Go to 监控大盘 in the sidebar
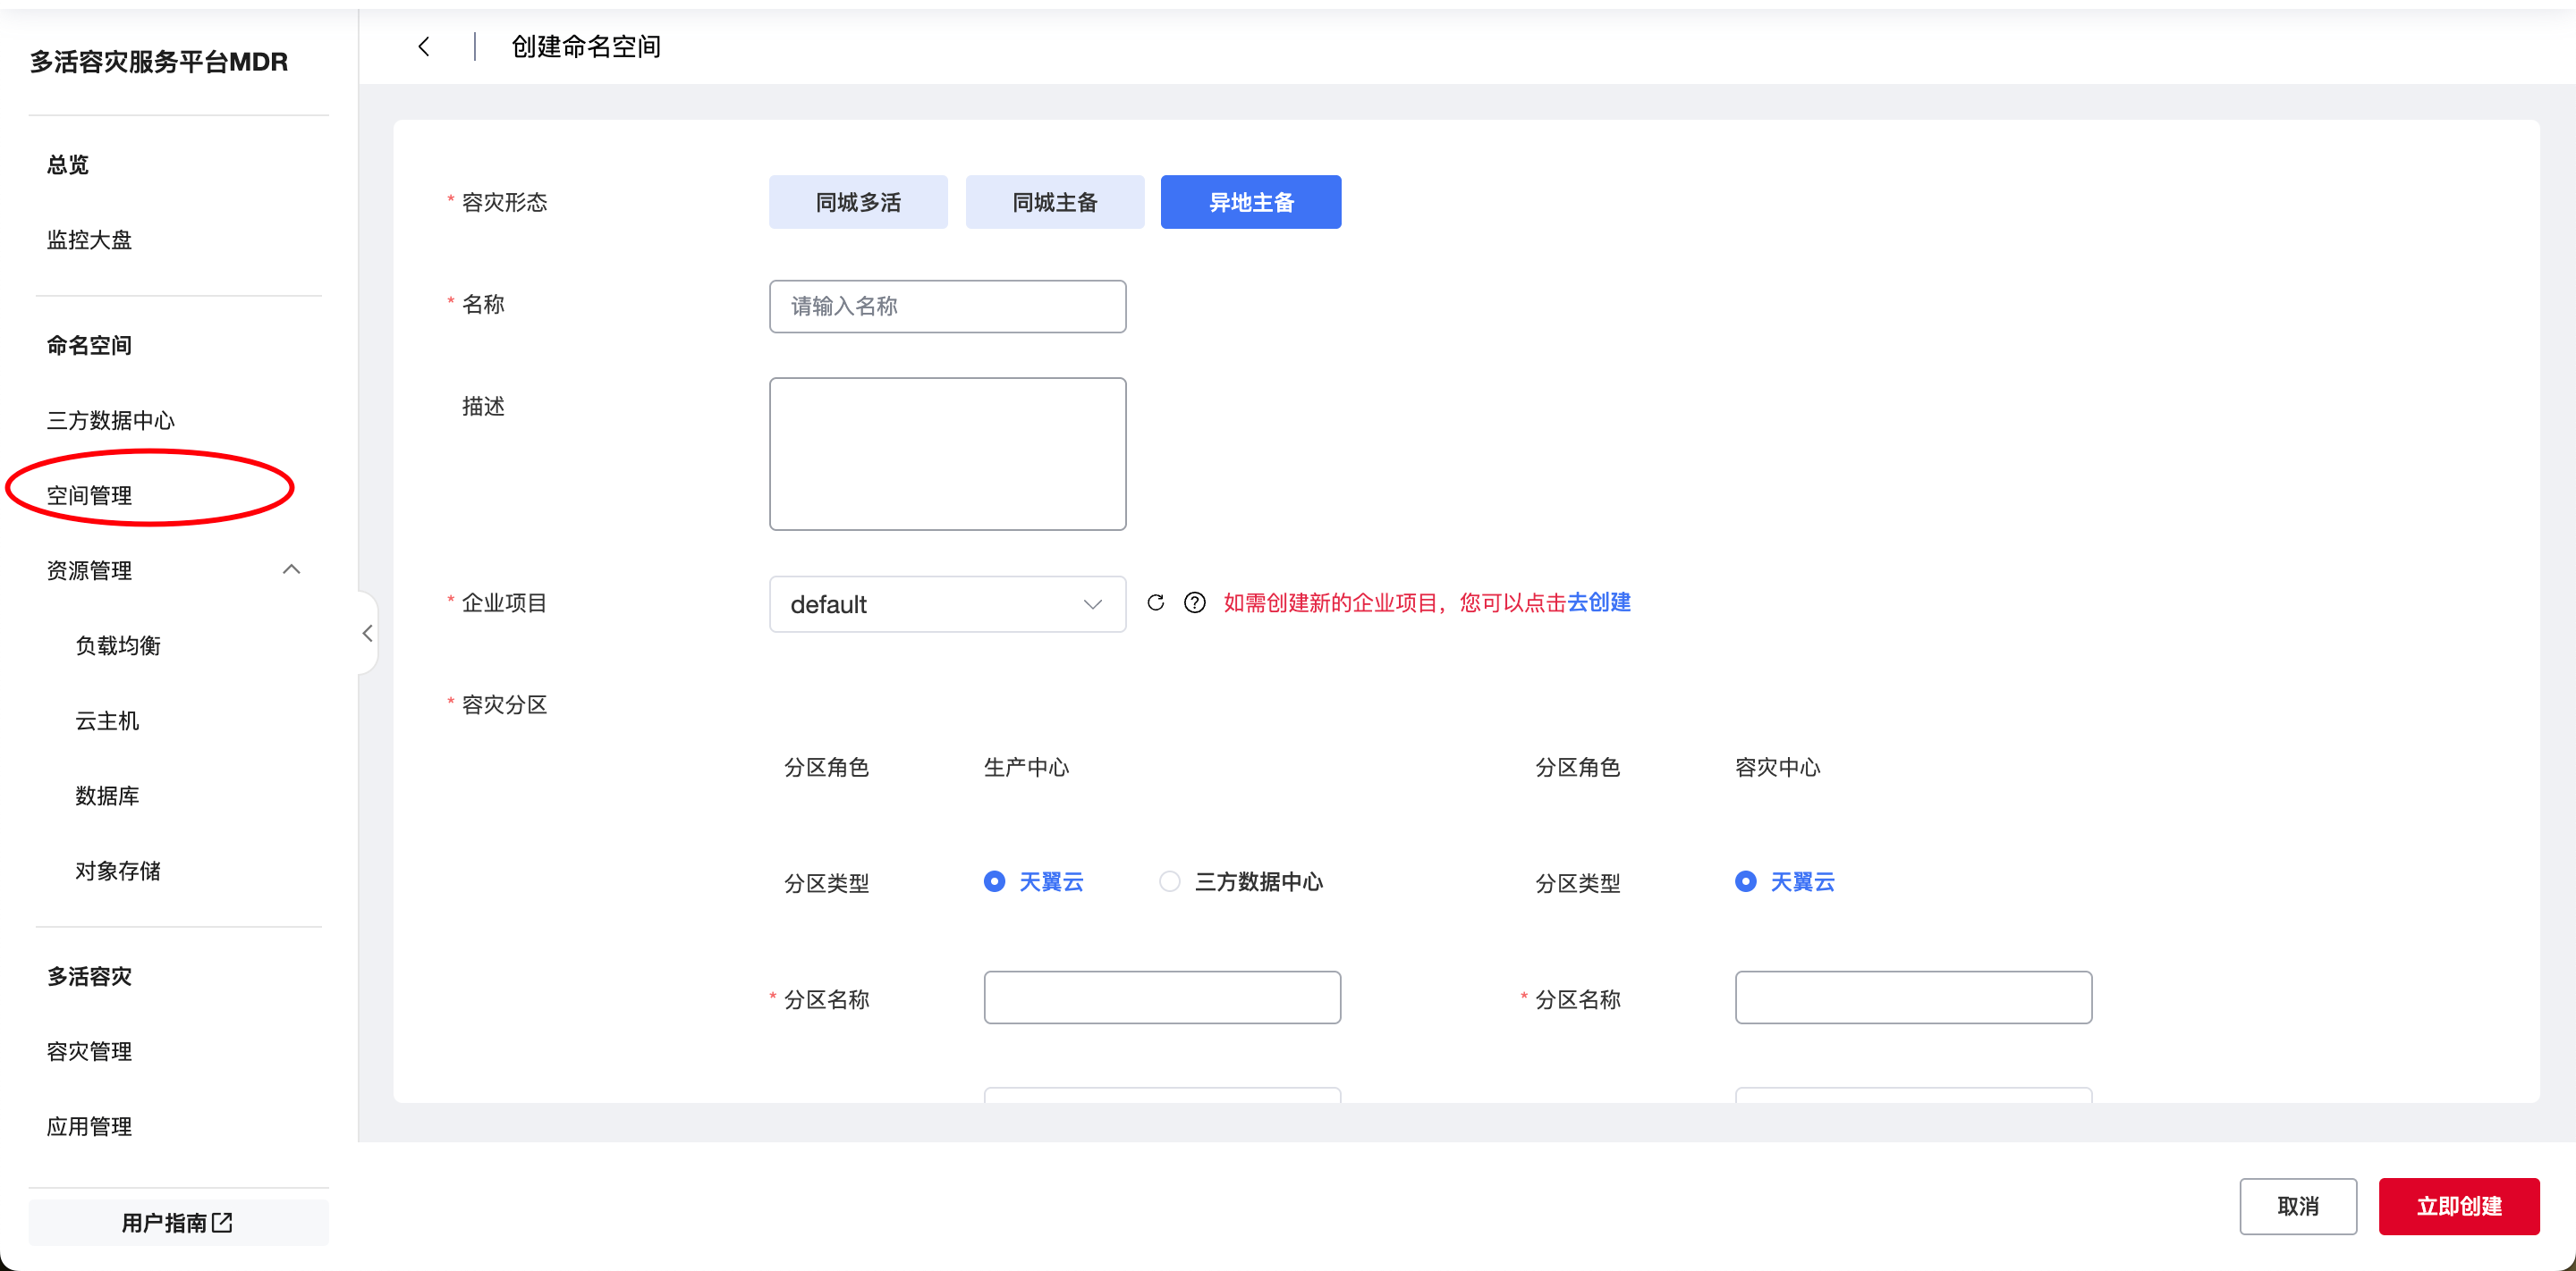 click(x=90, y=240)
